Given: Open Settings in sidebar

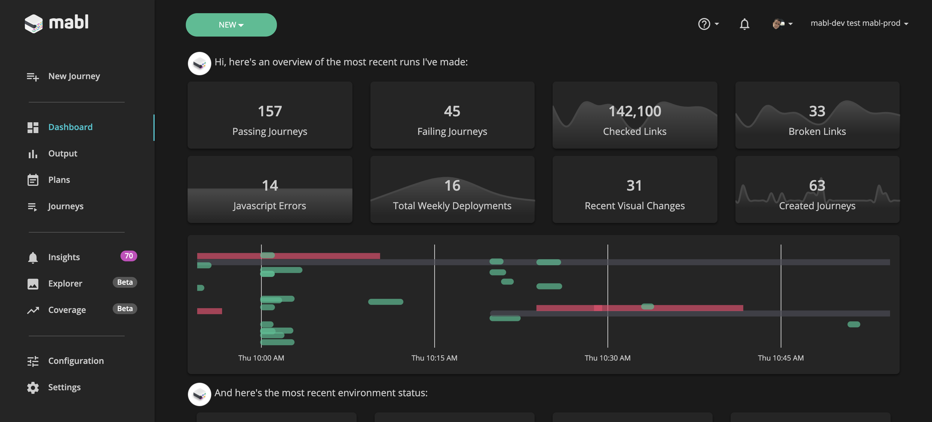Looking at the screenshot, I should (x=64, y=387).
